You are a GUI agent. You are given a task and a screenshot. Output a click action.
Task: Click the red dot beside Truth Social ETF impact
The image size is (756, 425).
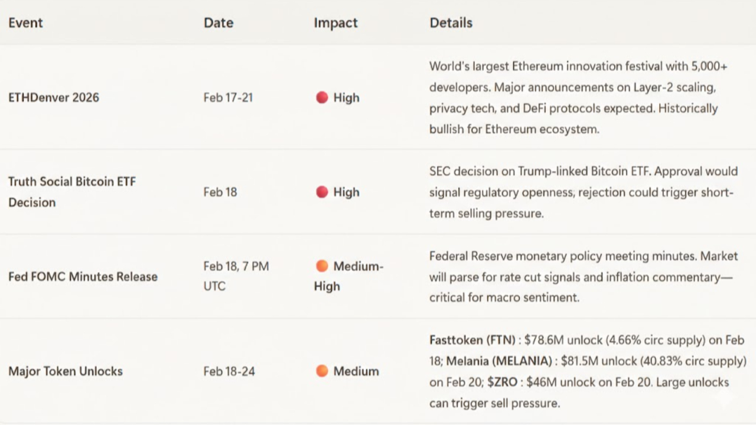click(322, 192)
